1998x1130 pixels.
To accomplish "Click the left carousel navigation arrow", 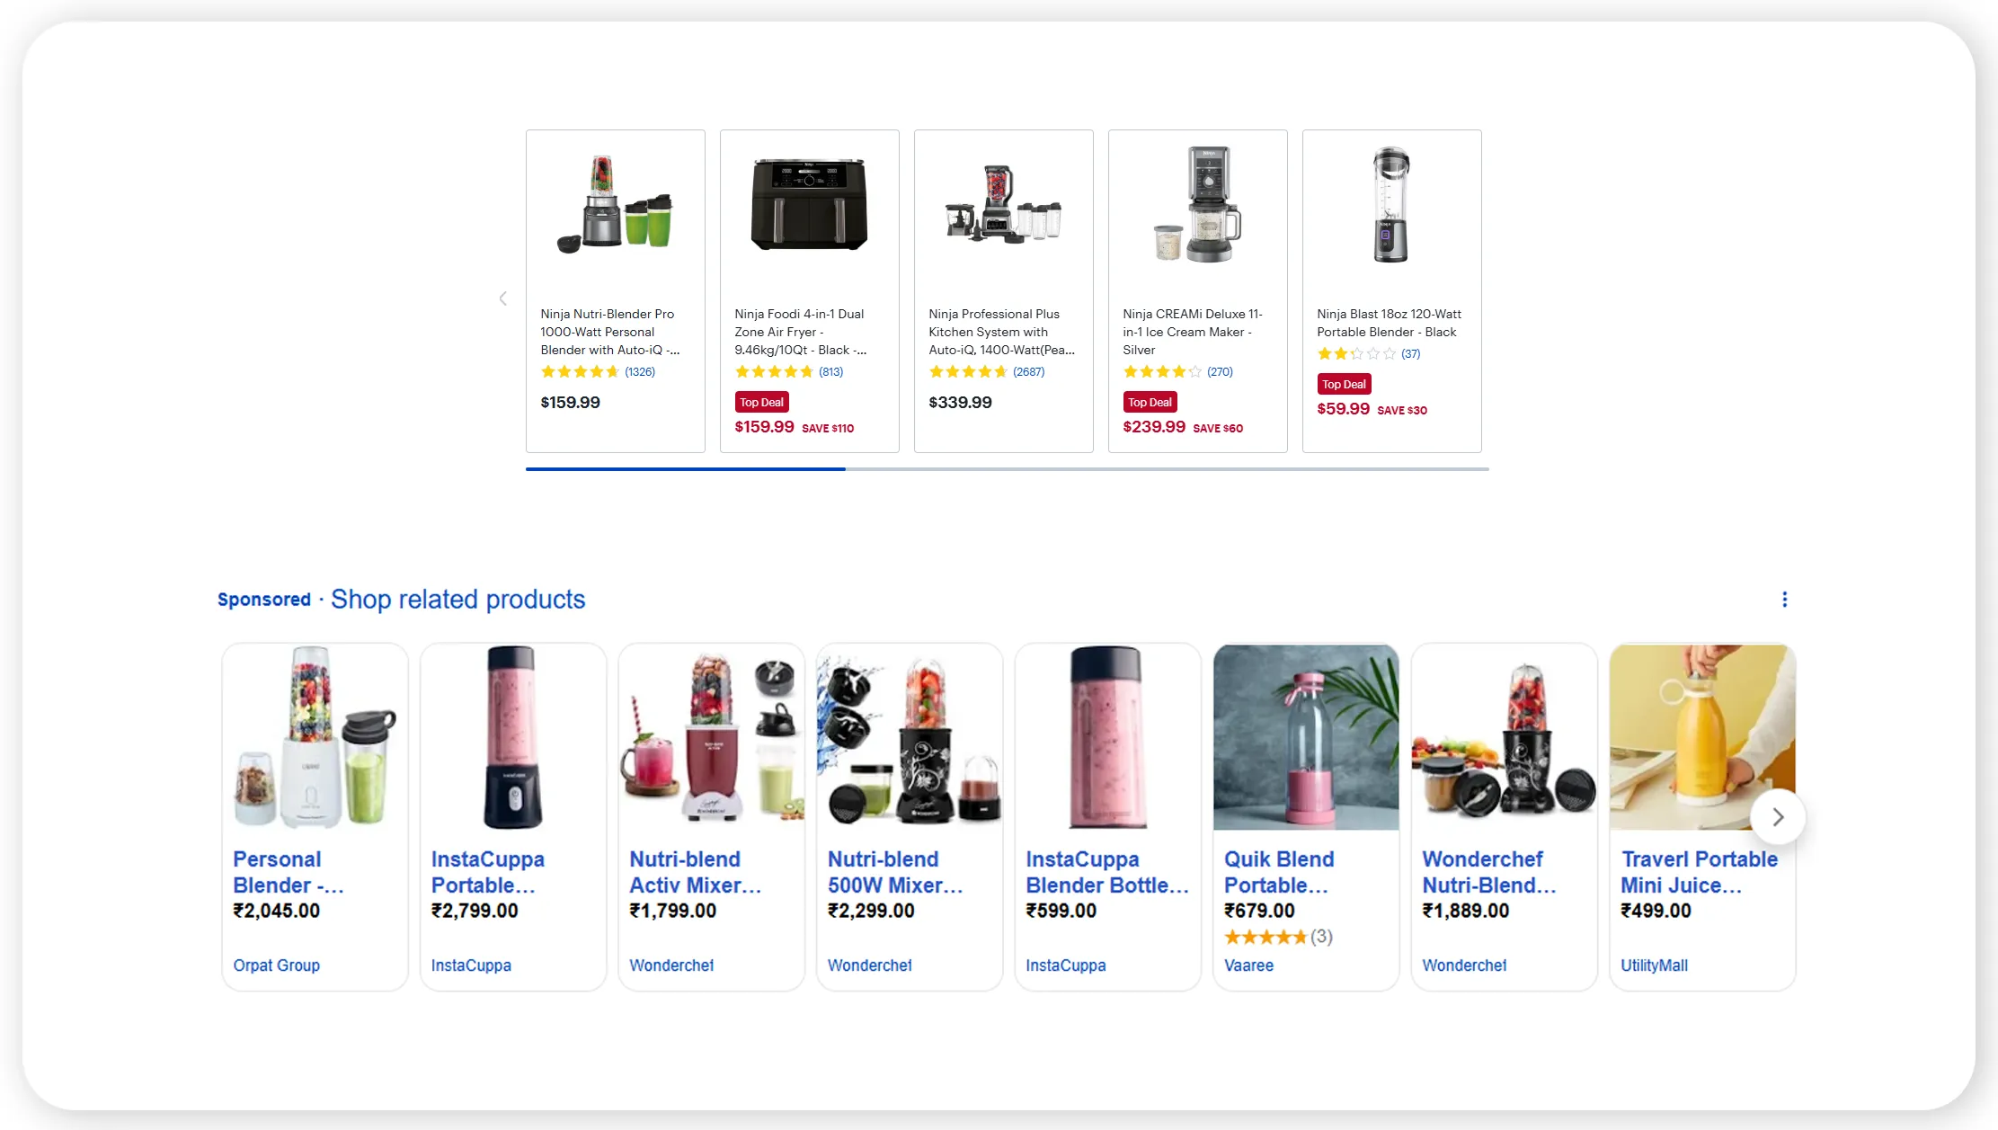I will (502, 298).
